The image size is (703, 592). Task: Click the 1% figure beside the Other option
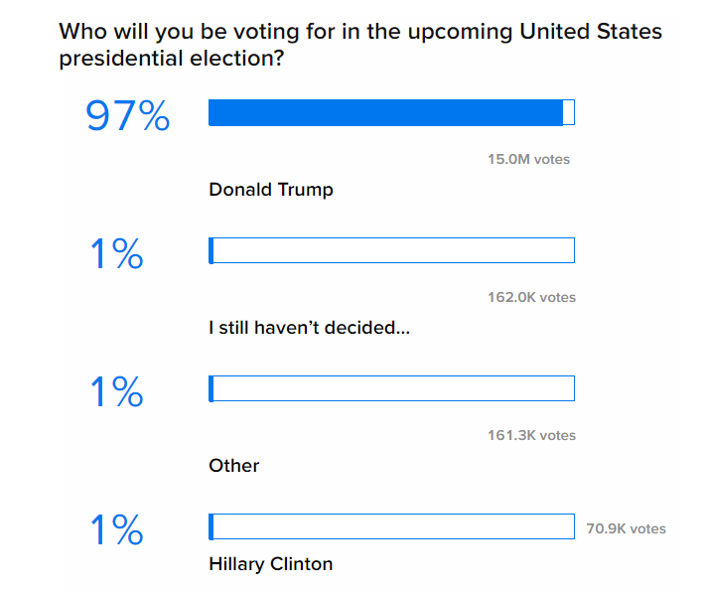(116, 393)
